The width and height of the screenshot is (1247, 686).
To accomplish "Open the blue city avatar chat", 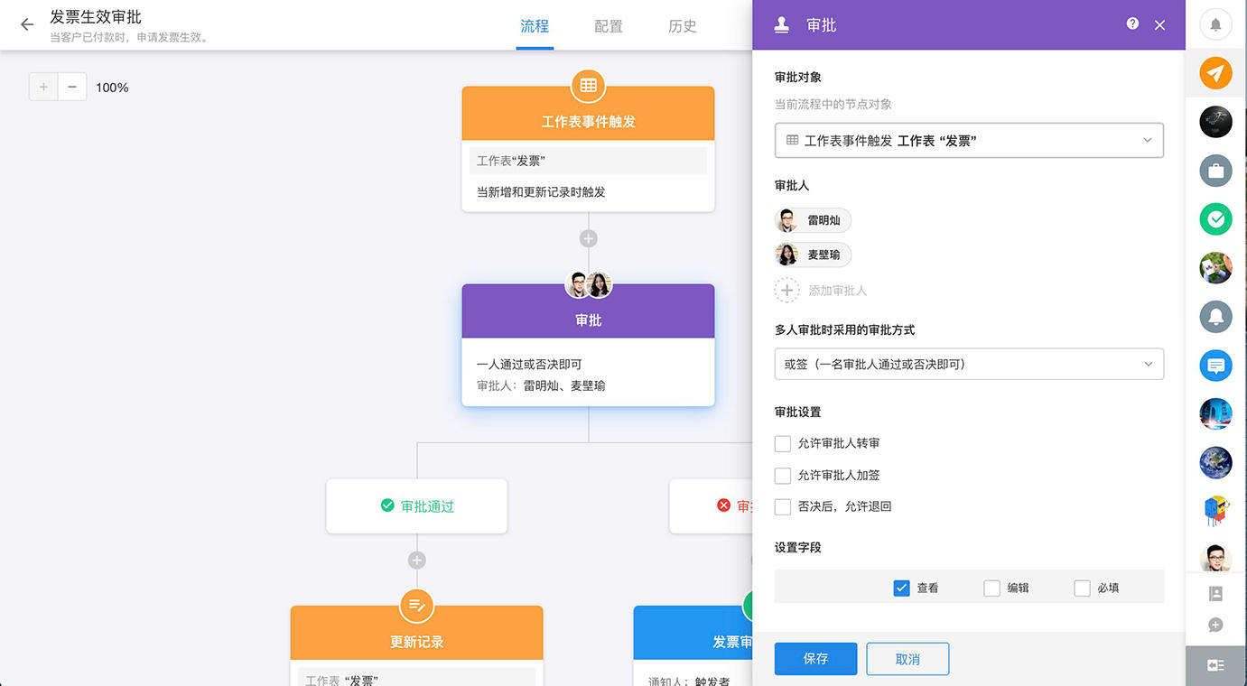I will pos(1215,413).
